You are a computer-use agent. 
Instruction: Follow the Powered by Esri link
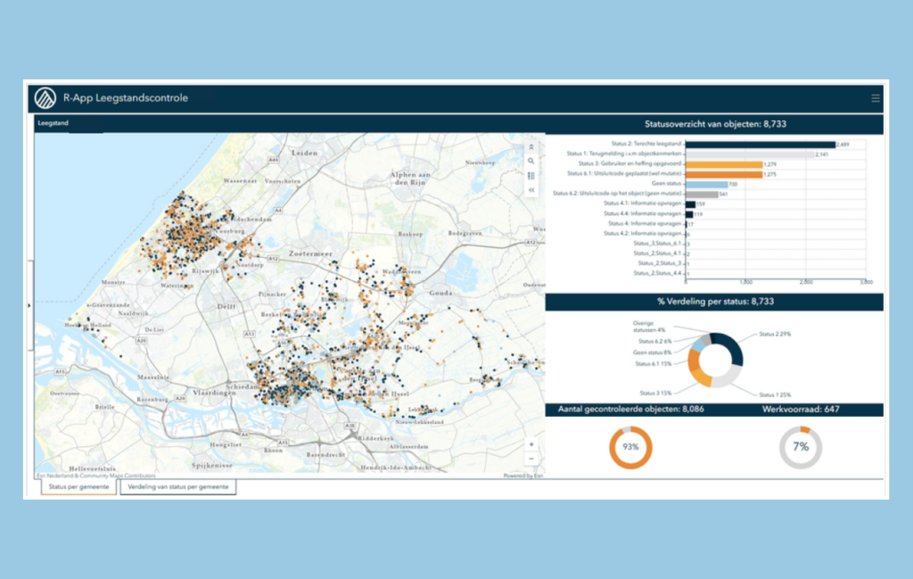(x=522, y=476)
